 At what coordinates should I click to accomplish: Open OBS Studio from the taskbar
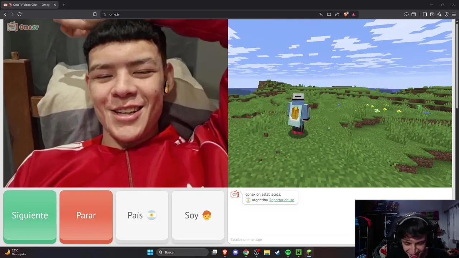[256, 252]
